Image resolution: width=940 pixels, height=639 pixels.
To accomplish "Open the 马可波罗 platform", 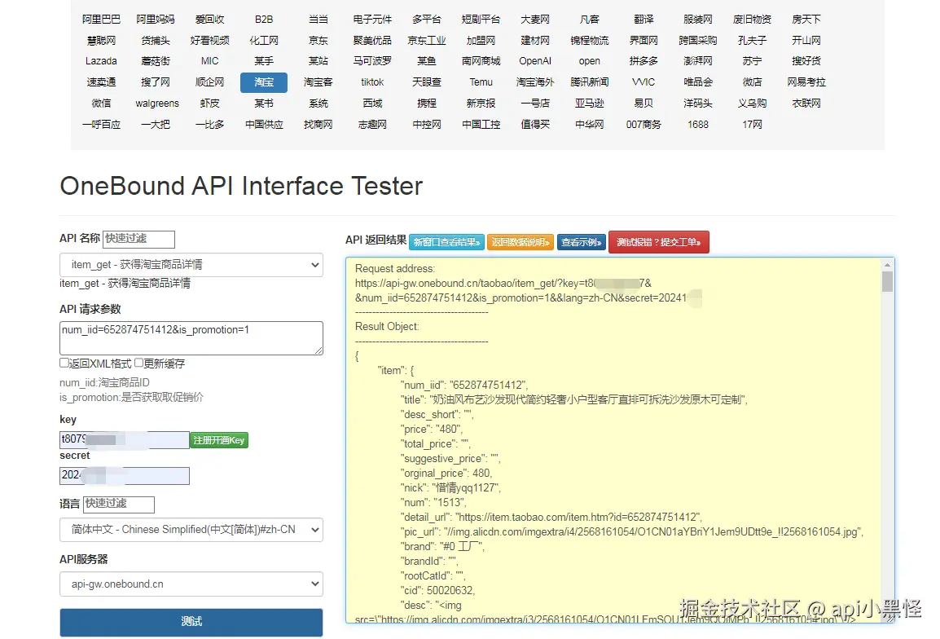I will click(372, 61).
